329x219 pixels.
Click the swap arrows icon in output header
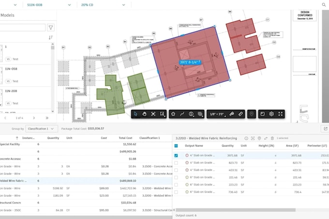266,138
